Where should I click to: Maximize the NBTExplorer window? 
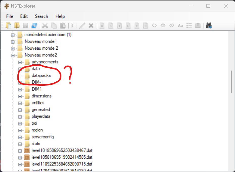[208, 6]
